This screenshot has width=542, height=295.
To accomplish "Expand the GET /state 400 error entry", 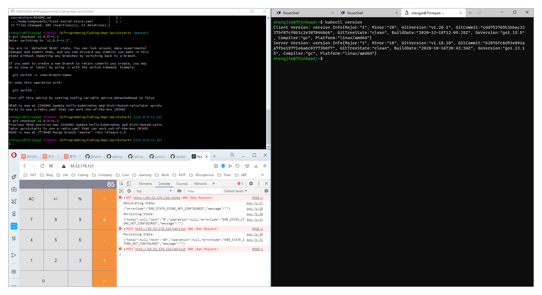I will coord(125,197).
